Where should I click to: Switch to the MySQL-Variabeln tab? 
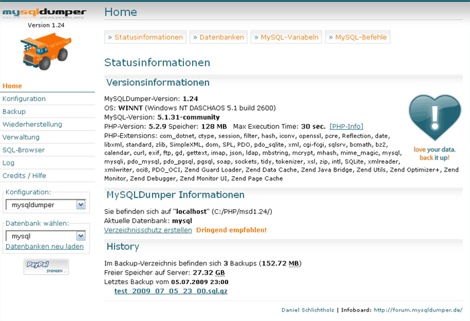point(286,37)
